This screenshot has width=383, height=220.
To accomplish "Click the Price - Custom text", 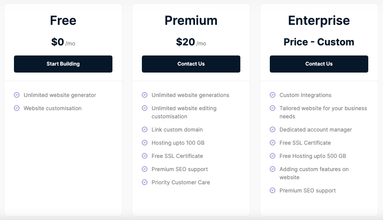I will pyautogui.click(x=319, y=42).
